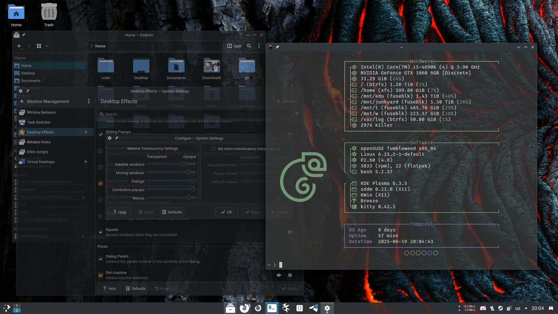Screen dimensions: 558x314
Task: Play the Squash effect video icon
Action: [290, 232]
